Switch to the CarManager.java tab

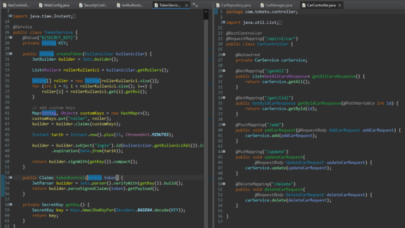277,5
